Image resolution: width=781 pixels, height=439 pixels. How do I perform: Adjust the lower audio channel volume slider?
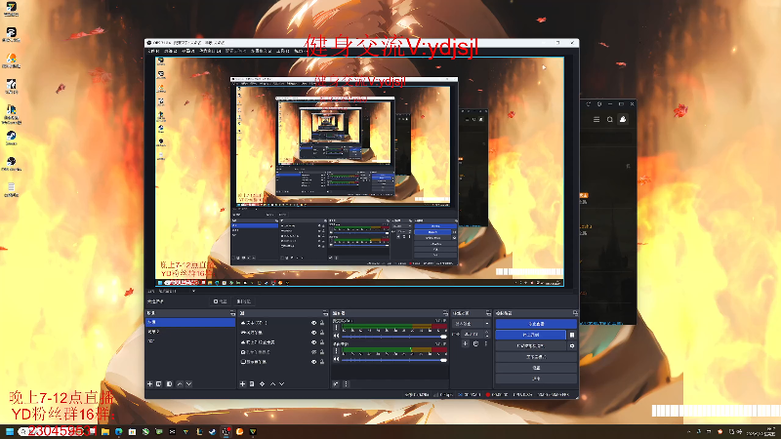click(x=393, y=360)
